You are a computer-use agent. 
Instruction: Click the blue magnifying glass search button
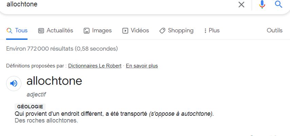point(279,4)
